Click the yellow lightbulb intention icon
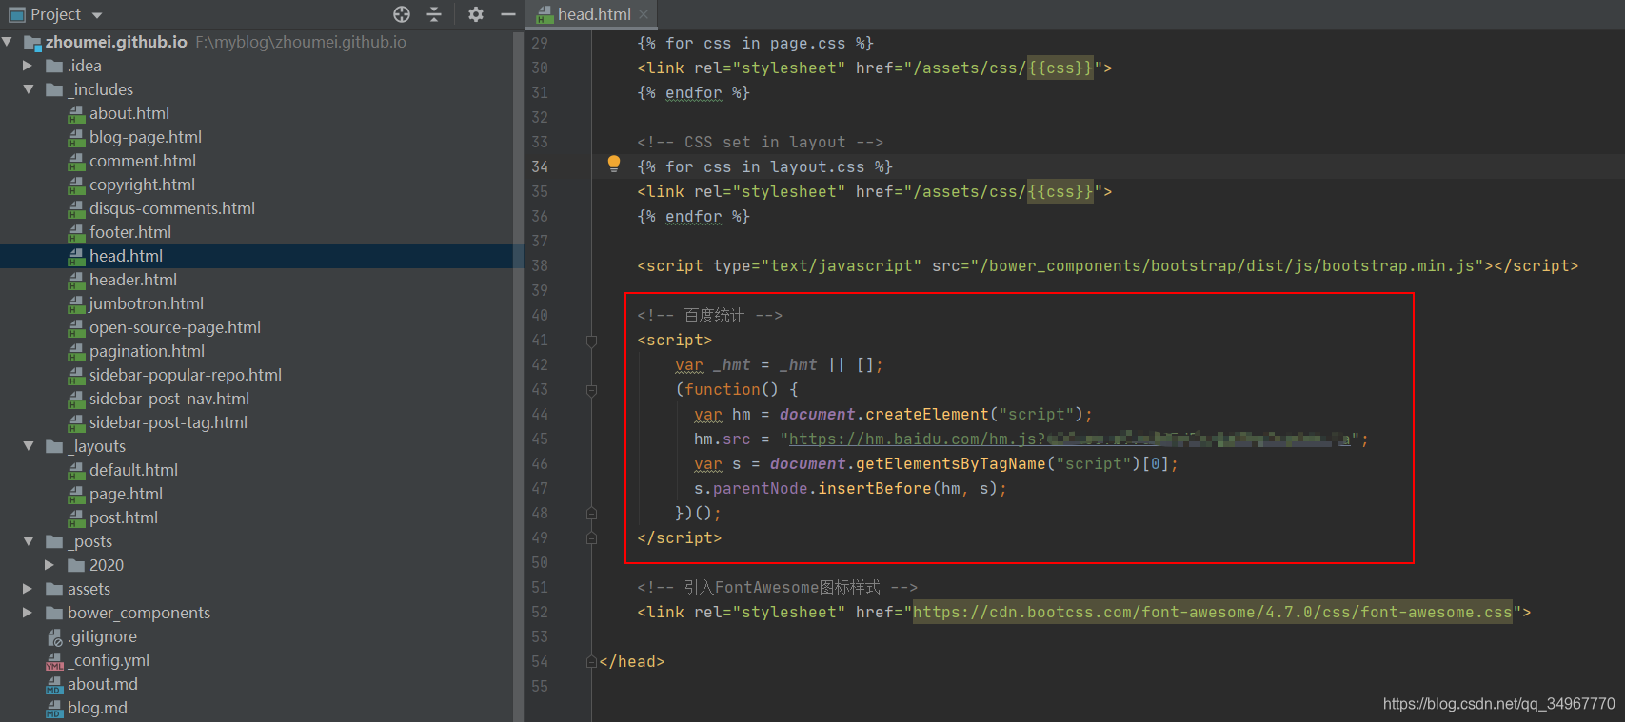Screen dimensions: 1625x722 pyautogui.click(x=614, y=164)
